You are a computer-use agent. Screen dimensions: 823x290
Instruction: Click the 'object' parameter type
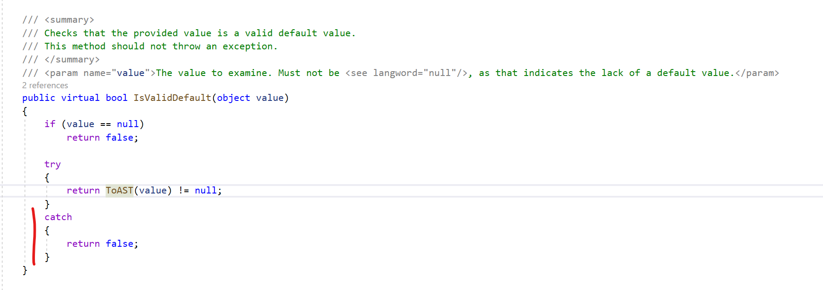234,98
